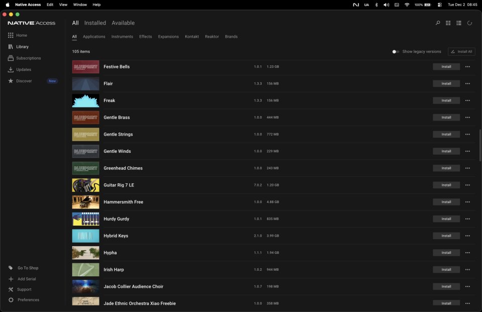
Task: Click the Irish Harp thumbnail image
Action: pyautogui.click(x=85, y=269)
